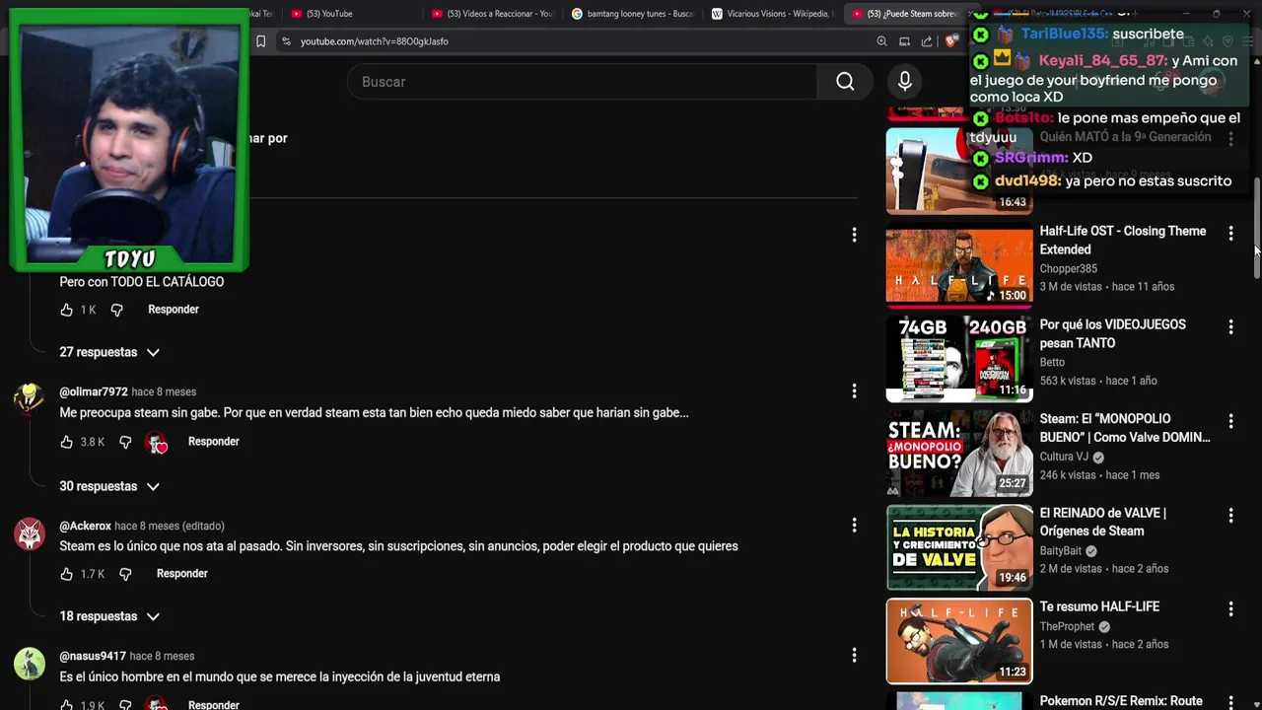The image size is (1262, 710).
Task: Open Half-Life OST Closing Theme thumbnail
Action: pyautogui.click(x=959, y=264)
